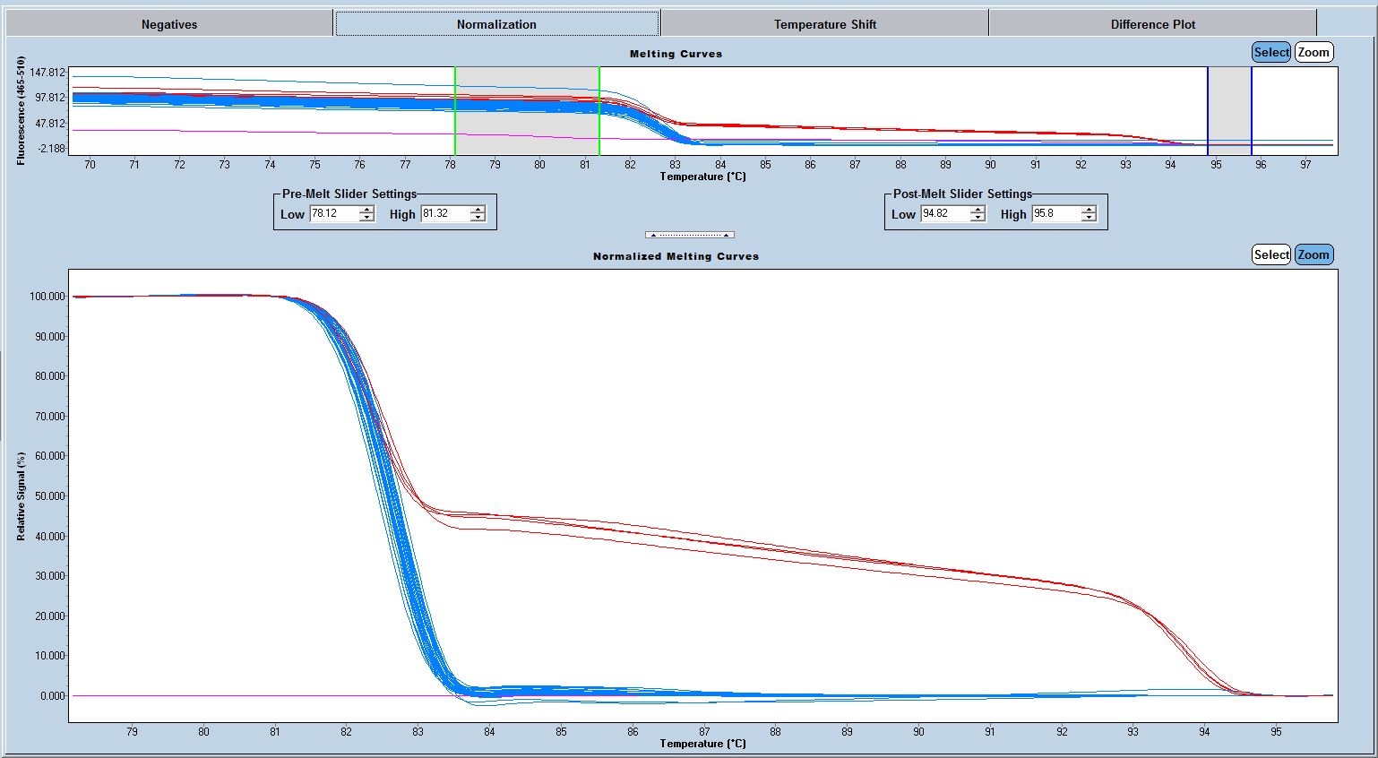Decrease the Post-Melt Low value with down arrow

[978, 218]
